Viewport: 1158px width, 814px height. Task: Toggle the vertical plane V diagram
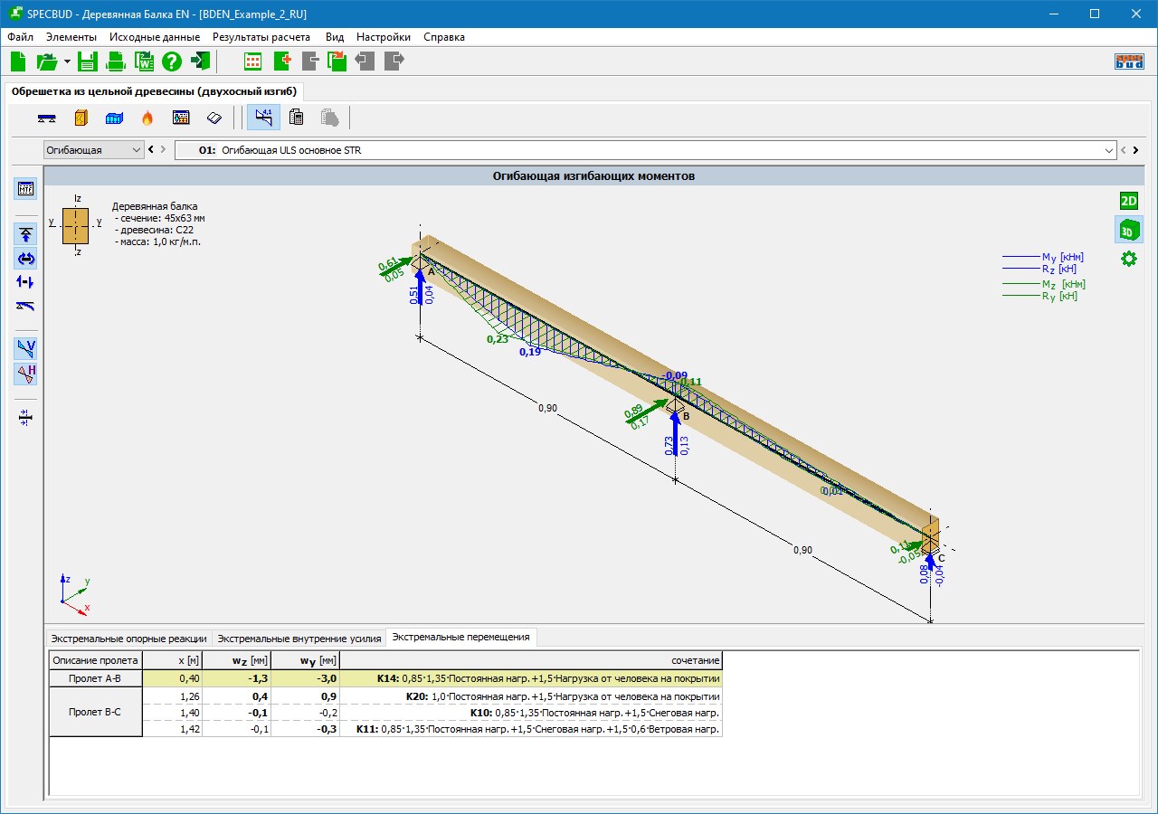click(26, 348)
